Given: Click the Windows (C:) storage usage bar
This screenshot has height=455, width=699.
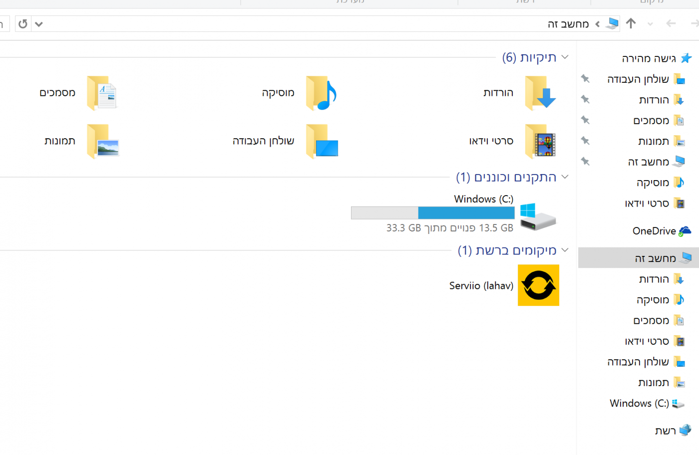Looking at the screenshot, I should (432, 213).
